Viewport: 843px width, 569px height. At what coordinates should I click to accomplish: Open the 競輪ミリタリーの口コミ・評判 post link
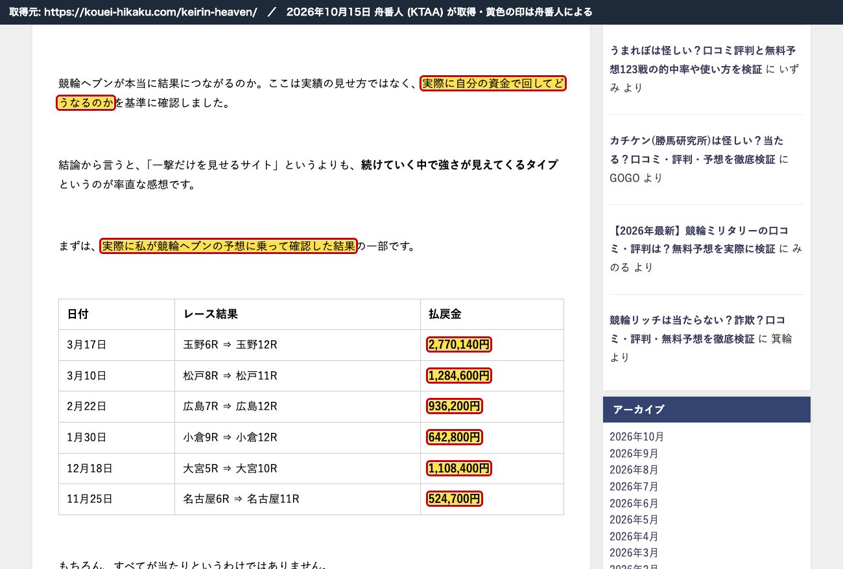tap(699, 240)
